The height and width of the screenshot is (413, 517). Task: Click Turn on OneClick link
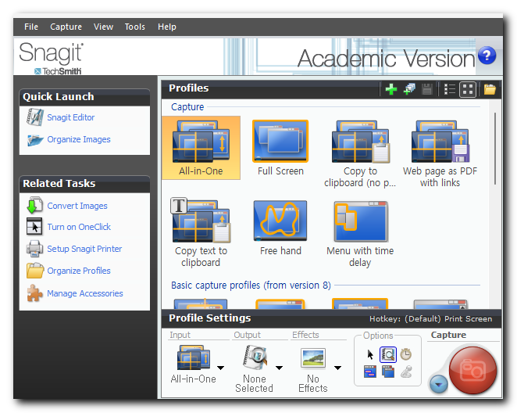click(x=79, y=227)
